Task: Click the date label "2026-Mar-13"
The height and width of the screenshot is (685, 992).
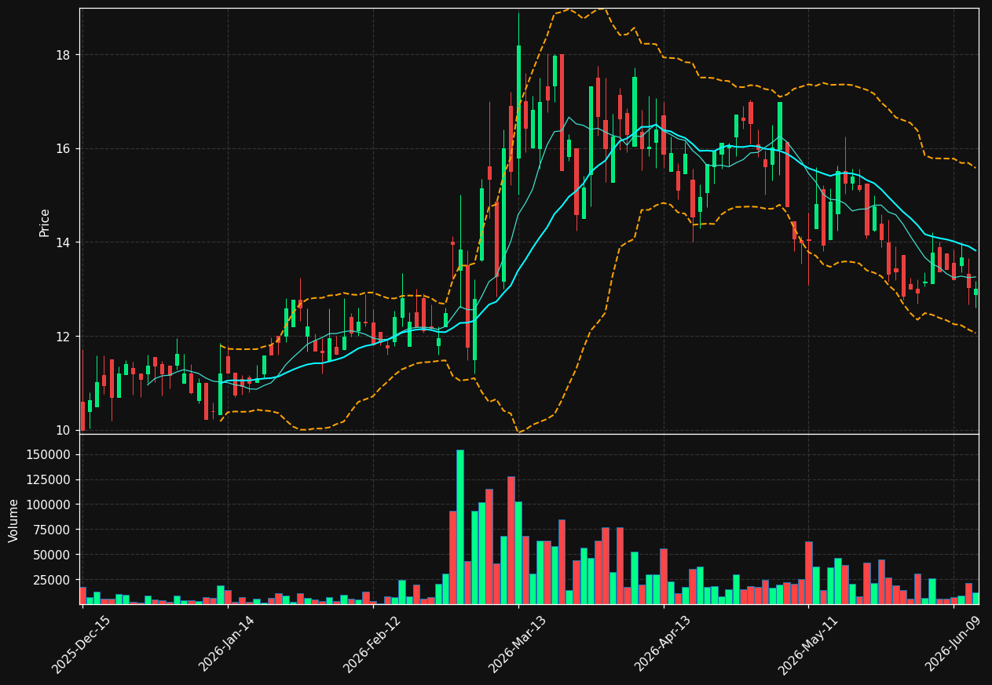Action: pyautogui.click(x=518, y=644)
